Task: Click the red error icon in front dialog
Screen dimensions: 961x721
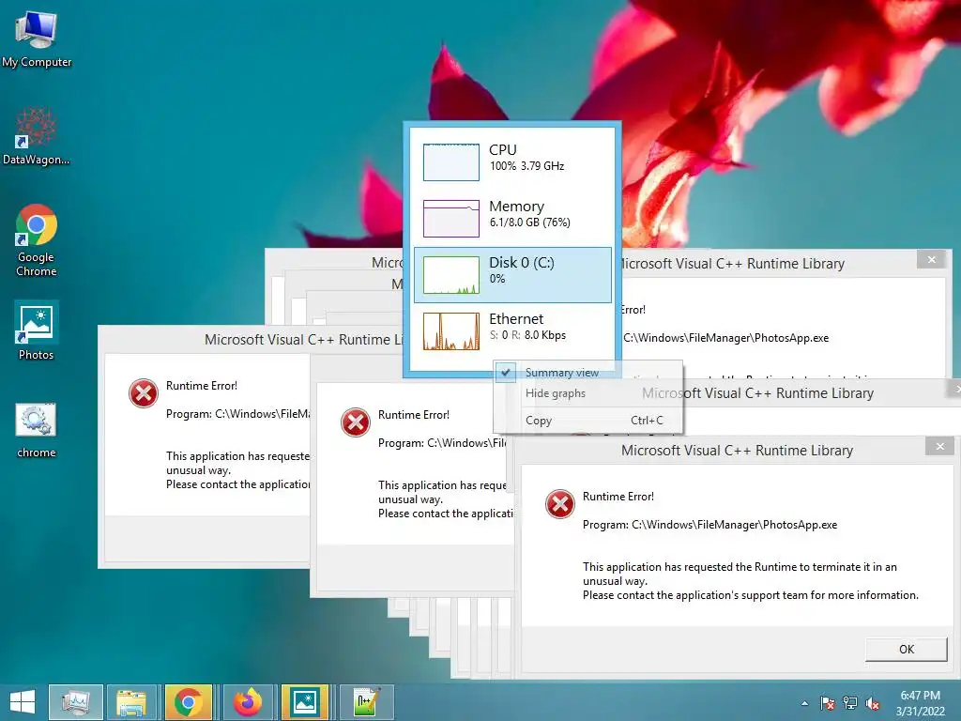Action: (x=559, y=504)
